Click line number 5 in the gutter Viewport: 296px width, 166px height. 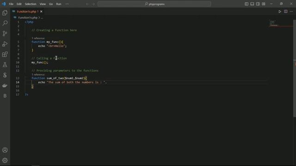(x=18, y=42)
